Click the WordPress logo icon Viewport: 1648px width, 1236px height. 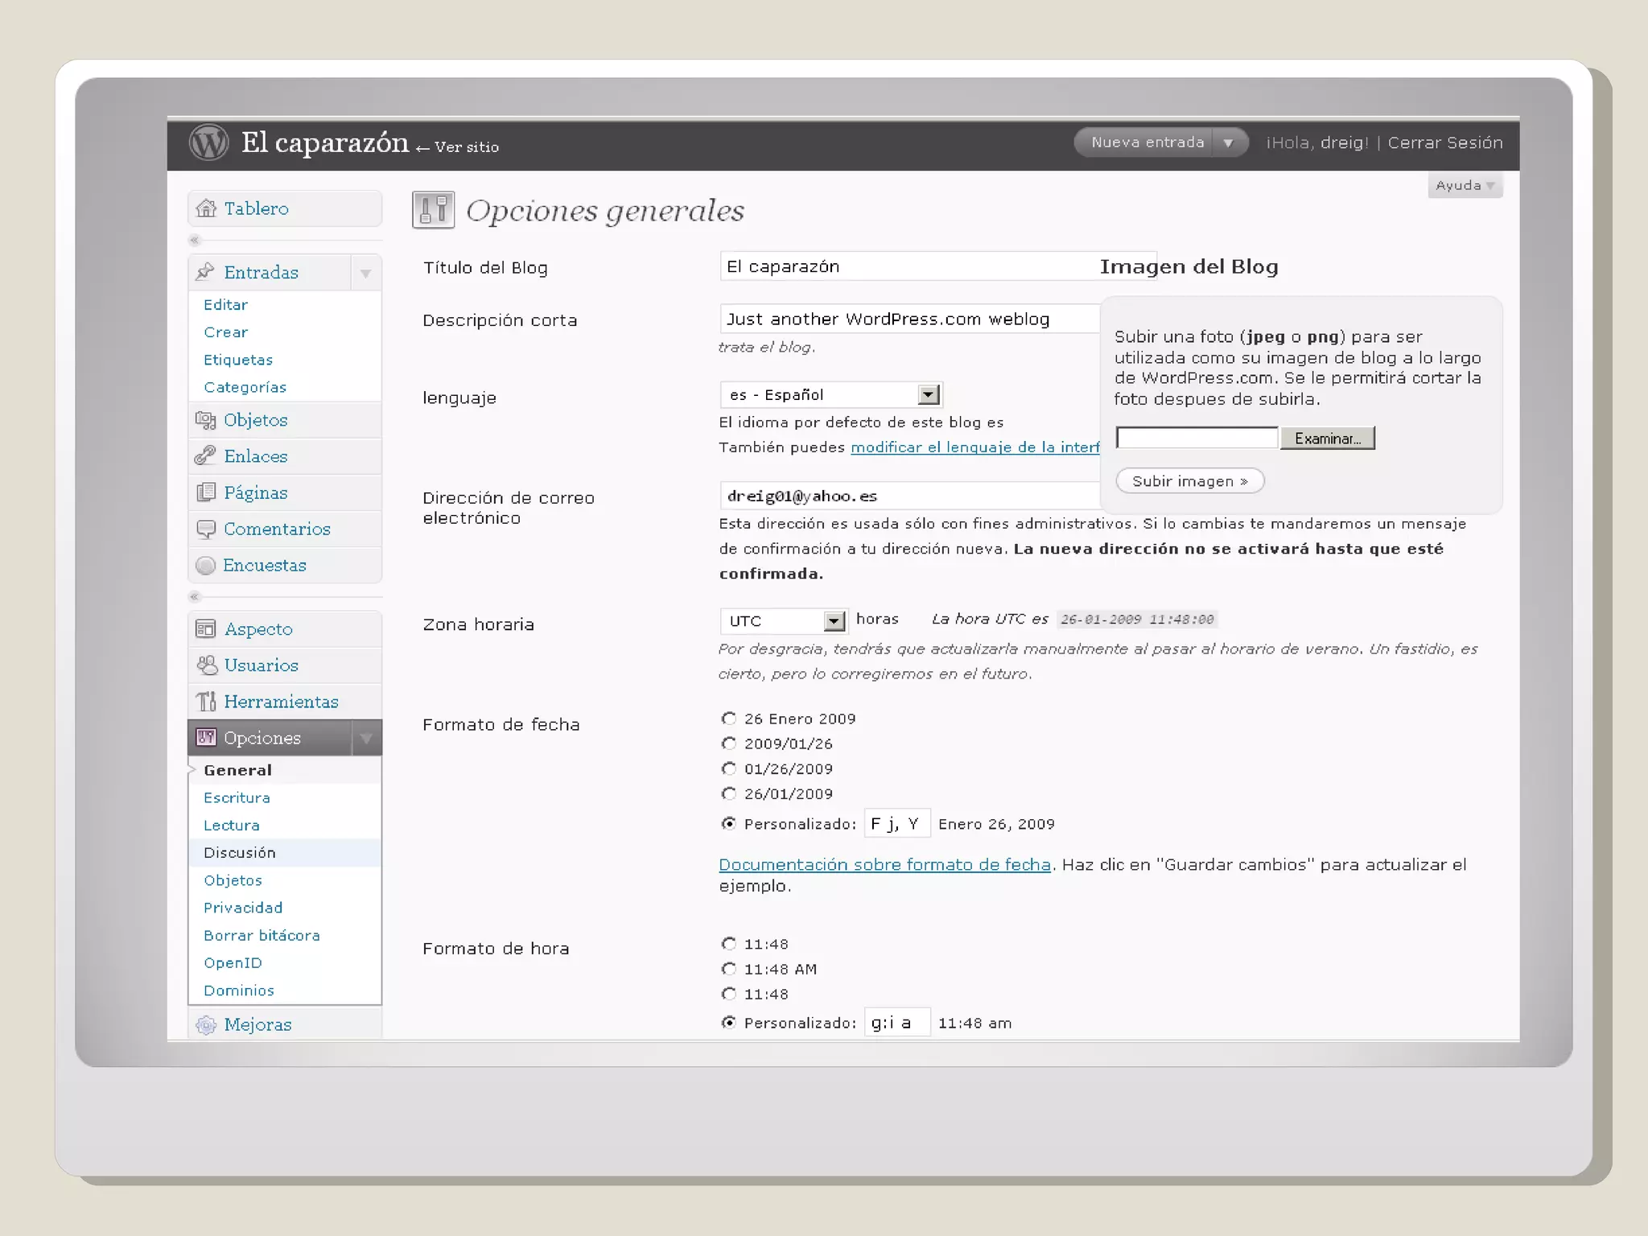point(208,142)
